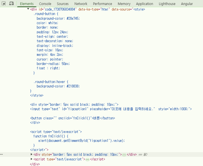203x166 pixels.
Task: Open the Performance tab
Action: [x=102, y=4]
